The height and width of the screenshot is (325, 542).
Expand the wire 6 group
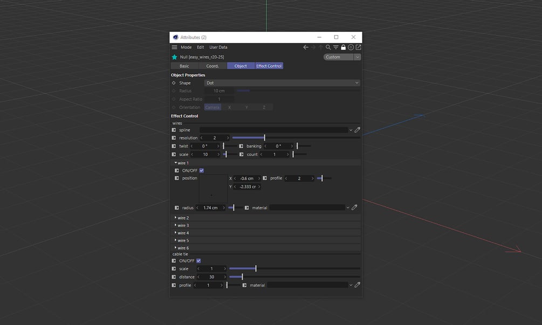[x=176, y=247]
